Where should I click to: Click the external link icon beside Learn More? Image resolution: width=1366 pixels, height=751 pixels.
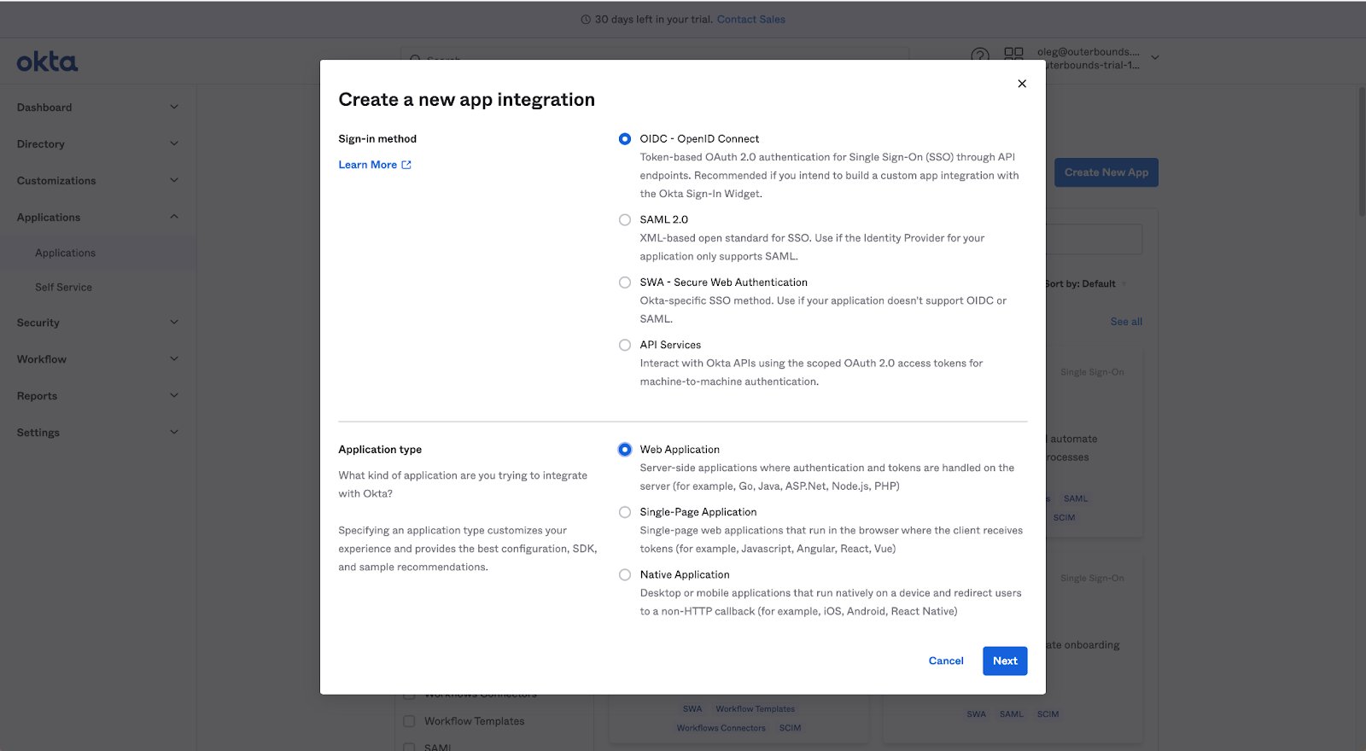[406, 165]
